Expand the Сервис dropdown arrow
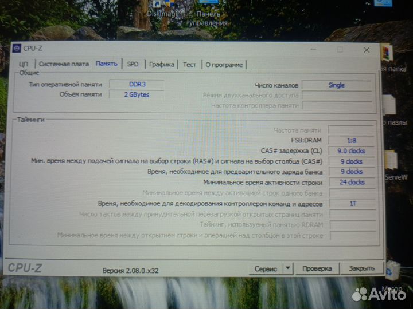 pyautogui.click(x=287, y=268)
